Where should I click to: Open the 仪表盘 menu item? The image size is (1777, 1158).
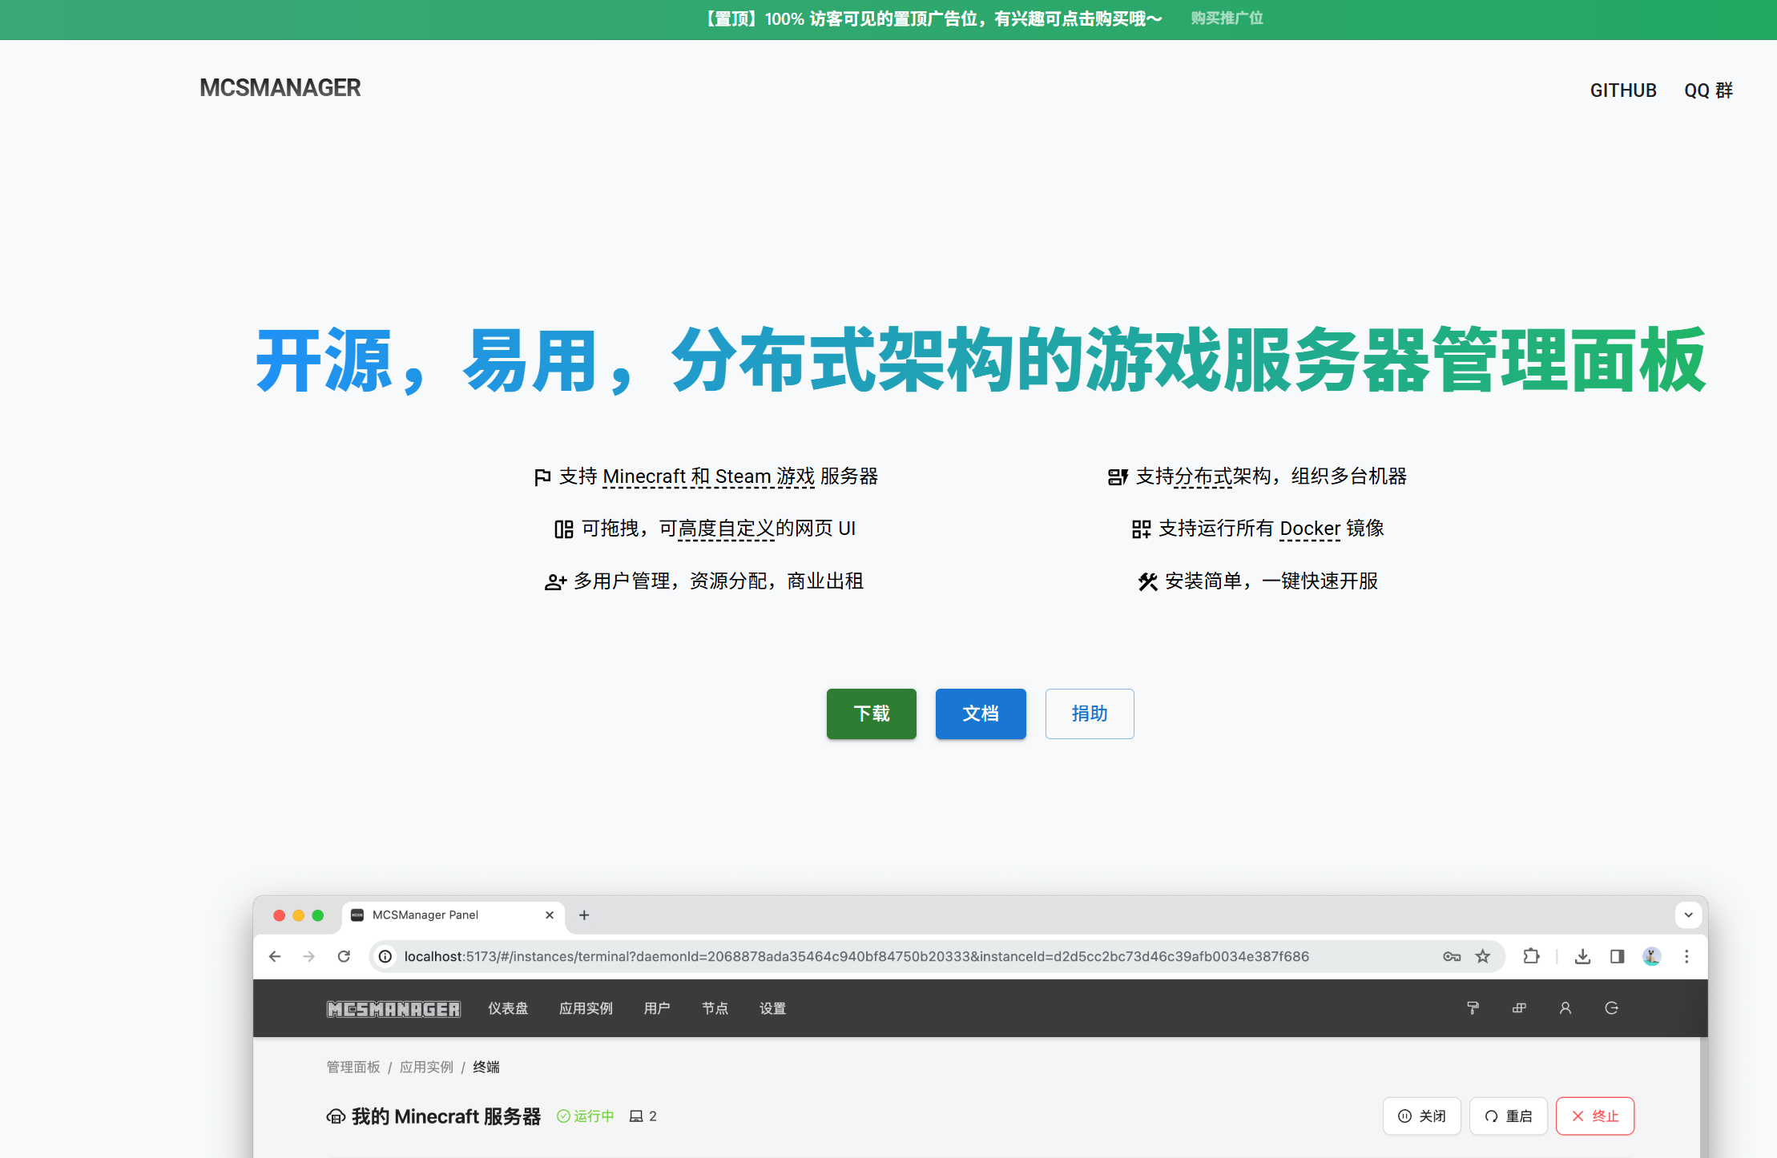click(x=508, y=1008)
